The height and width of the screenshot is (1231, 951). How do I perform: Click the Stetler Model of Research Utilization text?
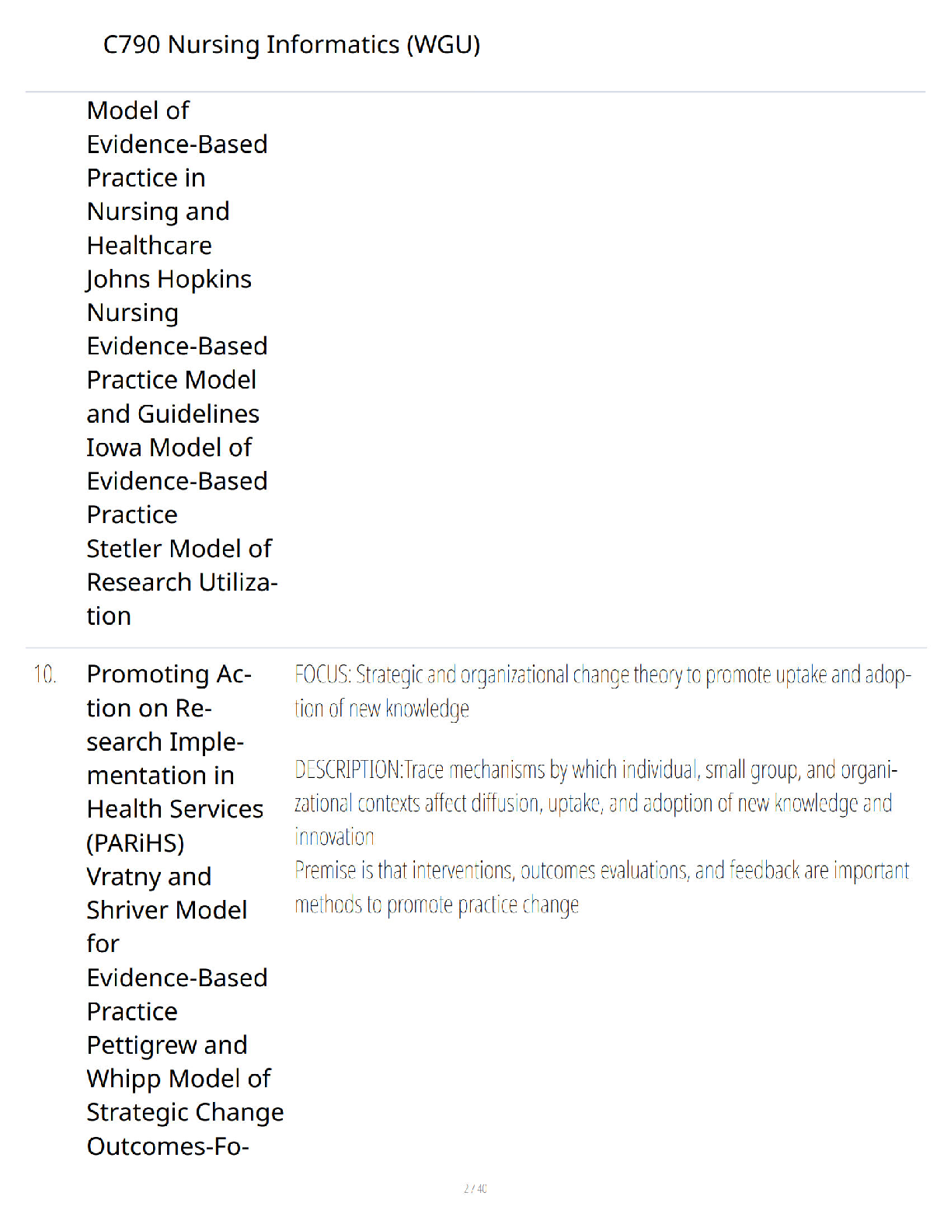[x=182, y=582]
